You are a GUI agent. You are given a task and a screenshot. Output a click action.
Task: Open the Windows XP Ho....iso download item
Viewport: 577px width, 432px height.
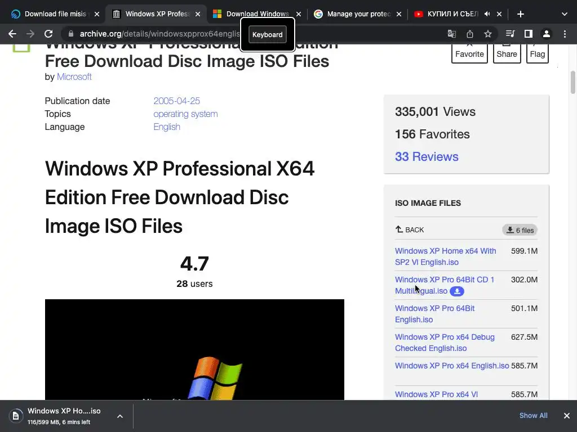point(64,416)
